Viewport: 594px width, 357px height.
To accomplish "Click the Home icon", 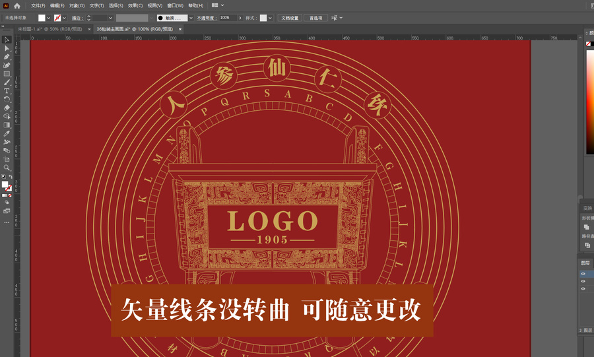I will [x=17, y=6].
